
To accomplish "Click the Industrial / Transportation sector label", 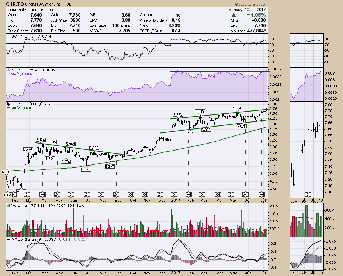I will [x=30, y=10].
